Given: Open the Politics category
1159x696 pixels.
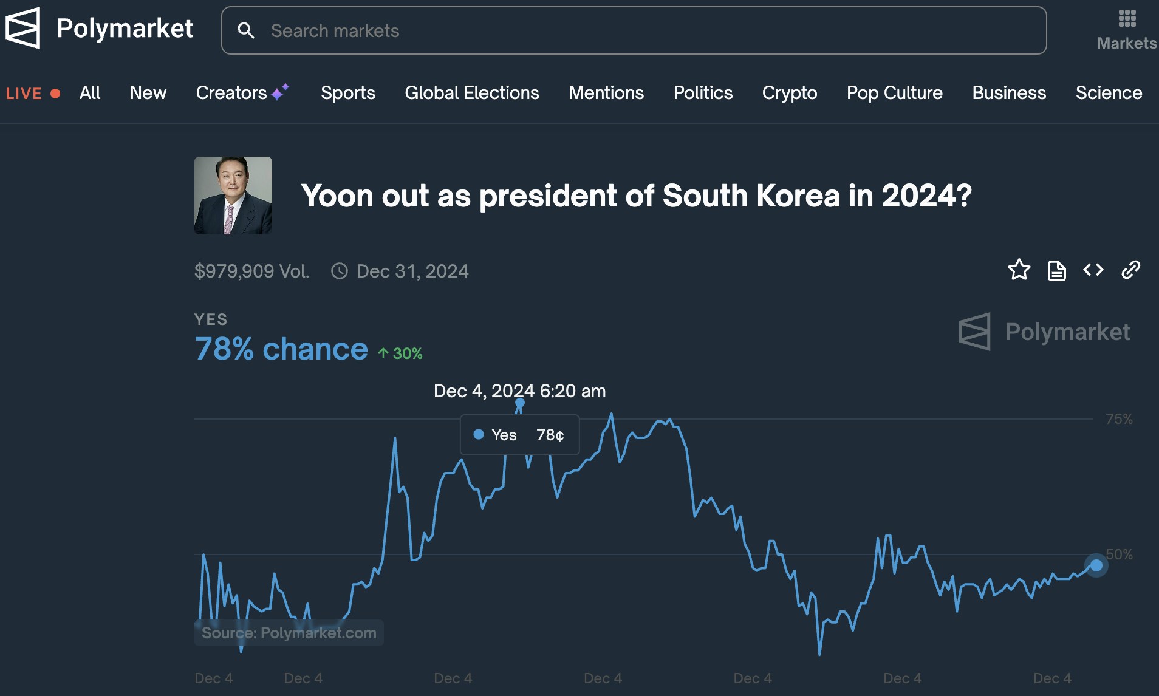Looking at the screenshot, I should point(703,93).
